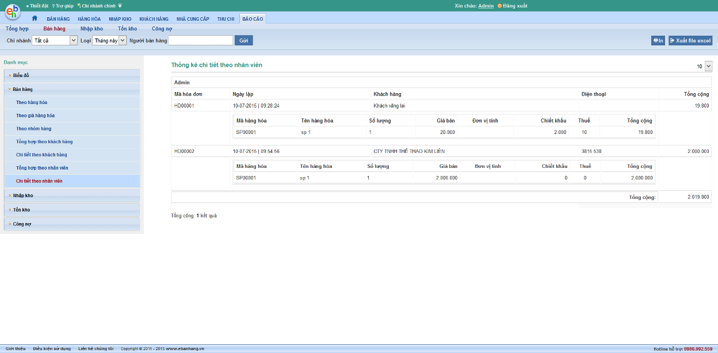
Task: Switch to Nhập kho report sub-tab
Action: (x=91, y=29)
